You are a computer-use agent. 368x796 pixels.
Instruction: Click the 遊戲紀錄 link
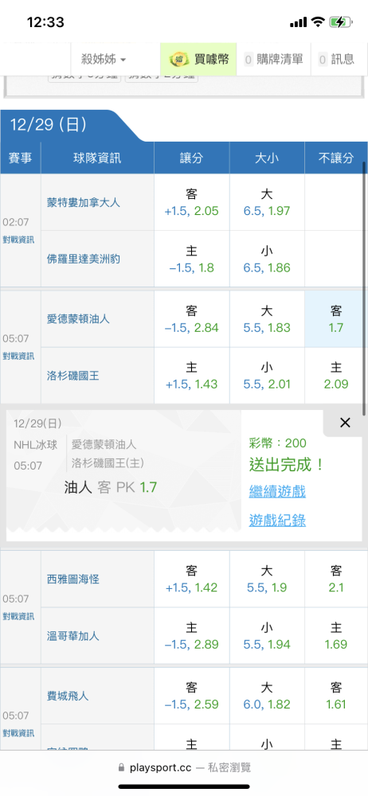(x=277, y=521)
